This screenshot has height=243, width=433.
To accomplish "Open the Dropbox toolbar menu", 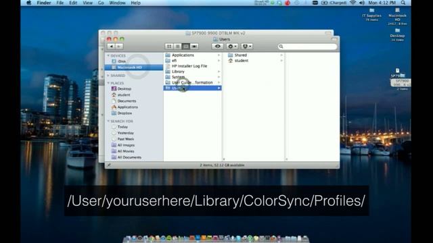I will 246,47.
